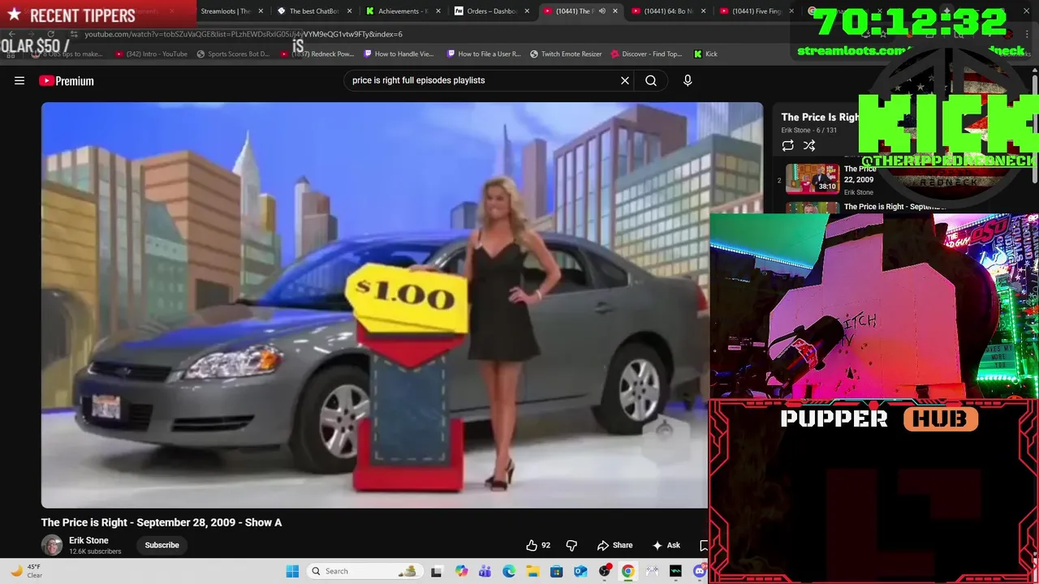Focus the YouTube search input field
Image resolution: width=1039 pixels, height=584 pixels.
(x=482, y=80)
